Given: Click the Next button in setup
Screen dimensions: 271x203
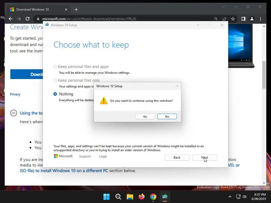Looking at the screenshot, I should pos(205,158).
